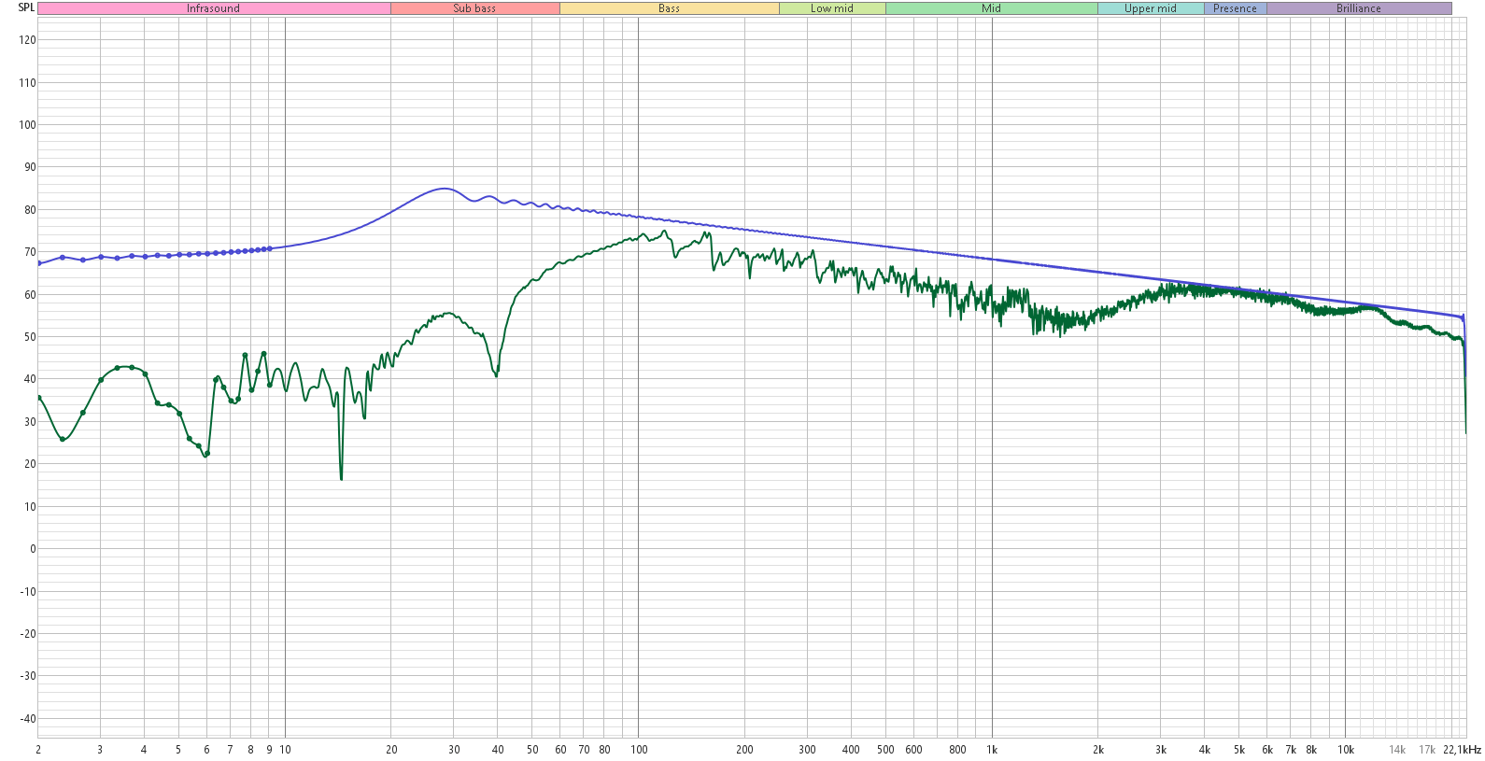Viewport: 1485px width, 761px height.
Task: Click the 600 frequency label
Action: (913, 750)
